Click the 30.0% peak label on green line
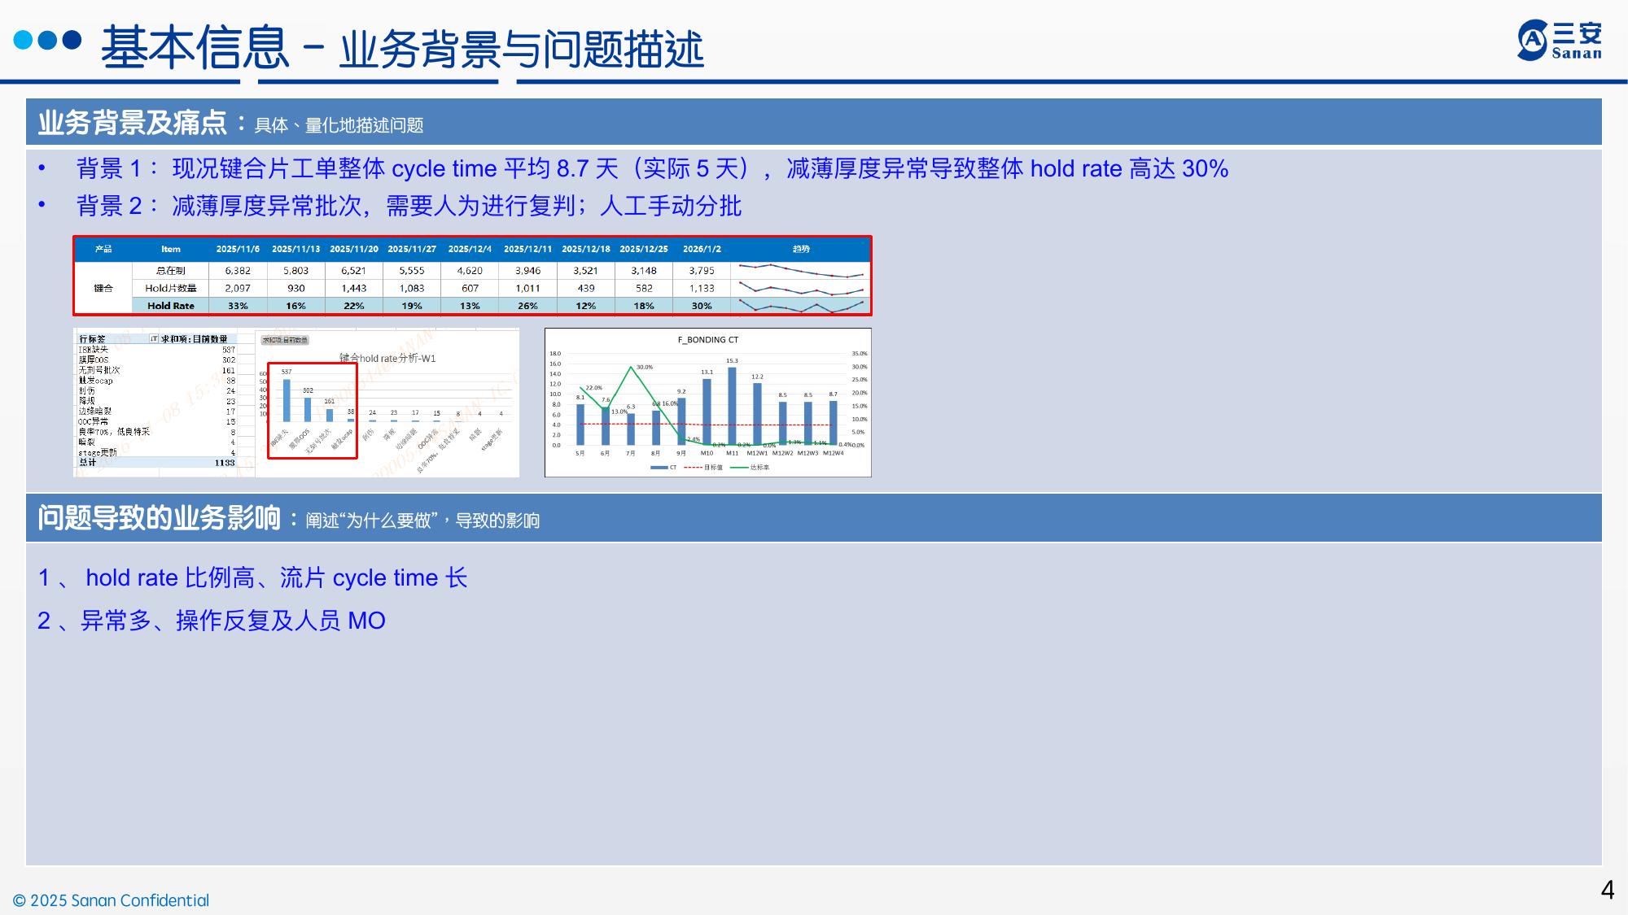This screenshot has height=915, width=1628. (x=645, y=367)
